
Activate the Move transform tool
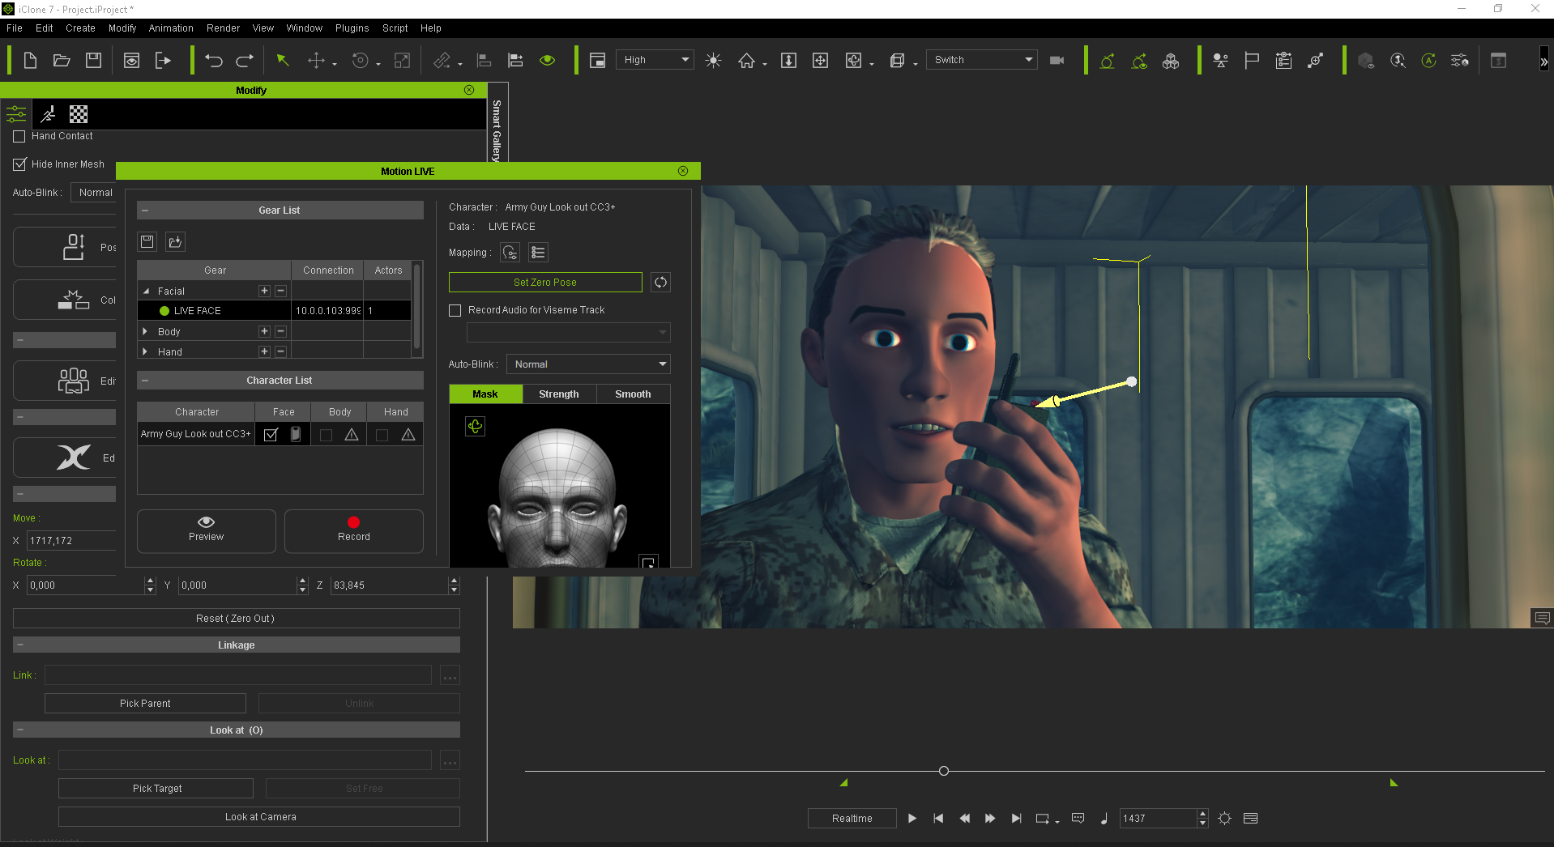316,60
